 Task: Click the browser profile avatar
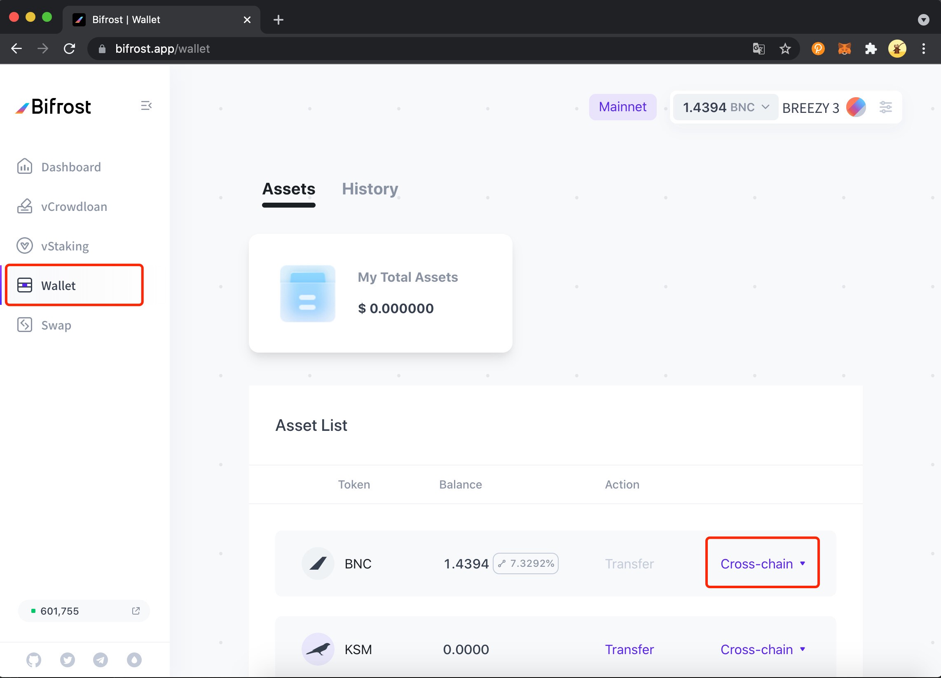[897, 49]
